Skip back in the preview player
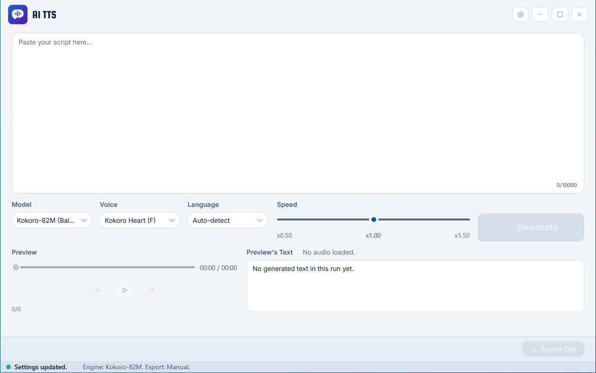Screen dimensions: 596x373 point(97,290)
